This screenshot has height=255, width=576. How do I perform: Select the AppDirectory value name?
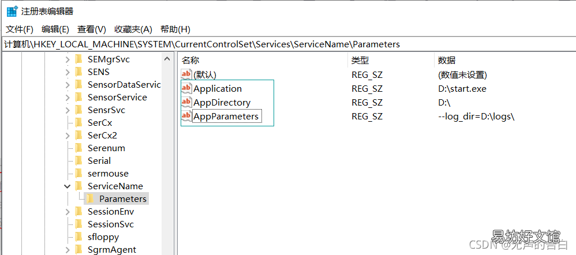[x=222, y=103]
